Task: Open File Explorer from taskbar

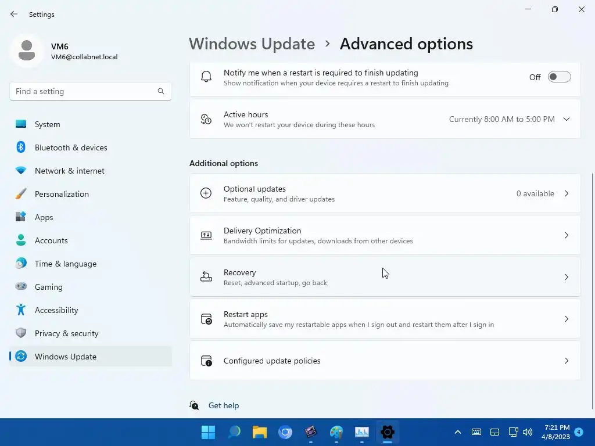Action: [x=260, y=432]
